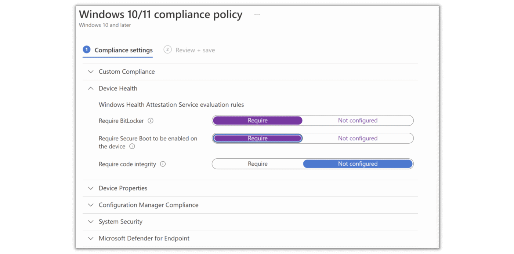The image size is (514, 254).
Task: Expand the Custom Compliance section
Action: coord(127,71)
